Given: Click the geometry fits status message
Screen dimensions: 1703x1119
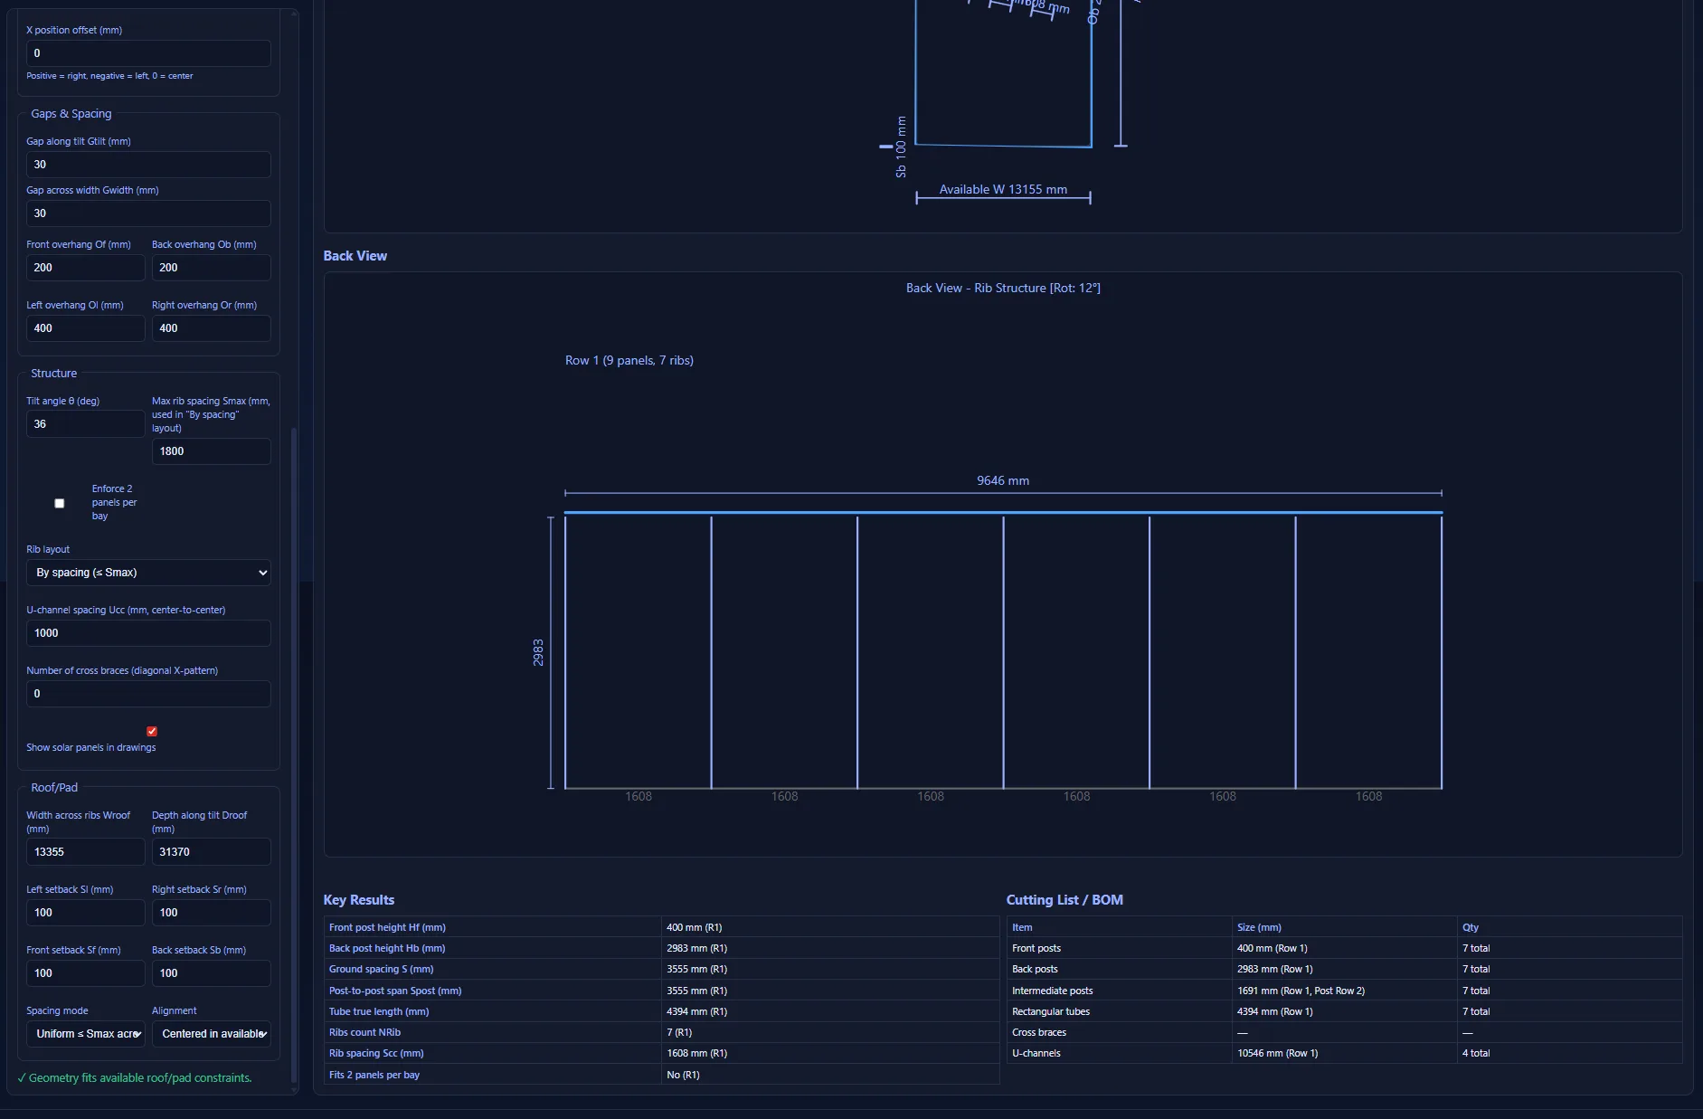Looking at the screenshot, I should (135, 1077).
